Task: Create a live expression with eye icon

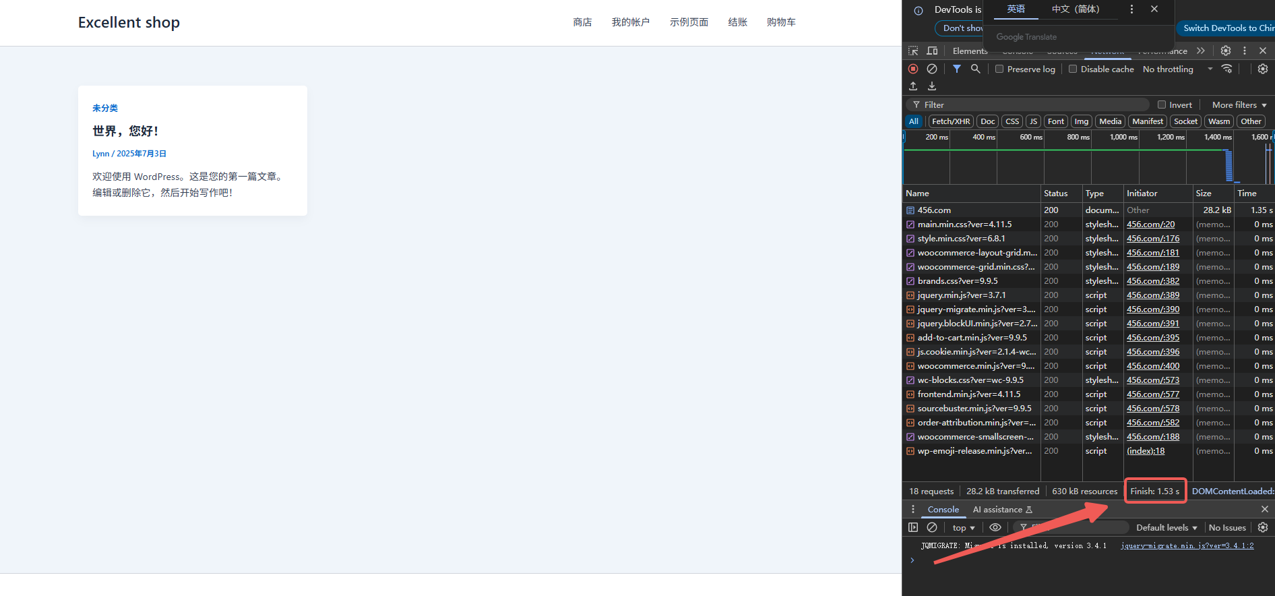Action: (x=995, y=527)
